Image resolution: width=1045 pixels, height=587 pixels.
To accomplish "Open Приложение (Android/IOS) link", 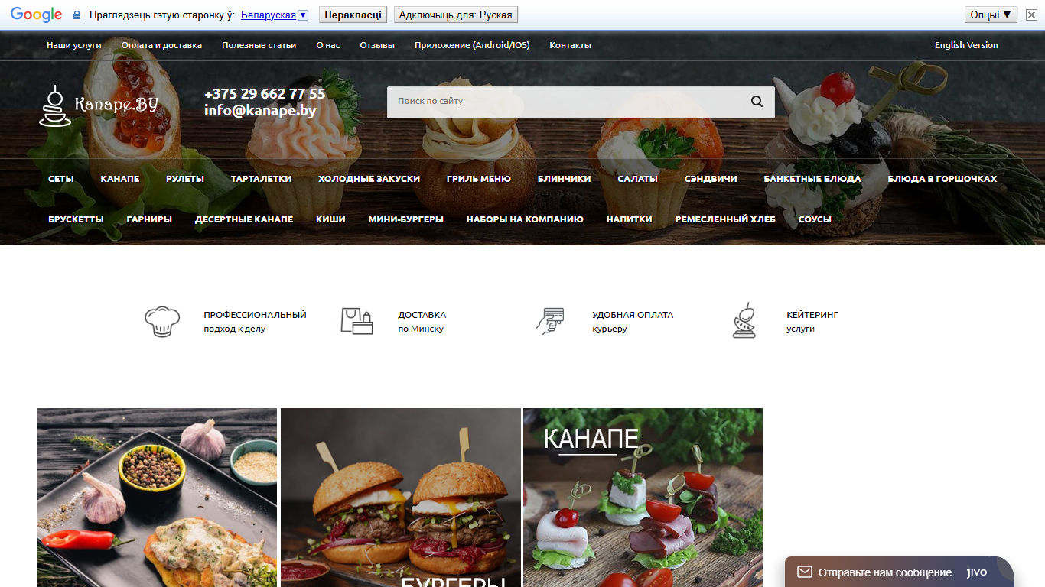I will (472, 45).
